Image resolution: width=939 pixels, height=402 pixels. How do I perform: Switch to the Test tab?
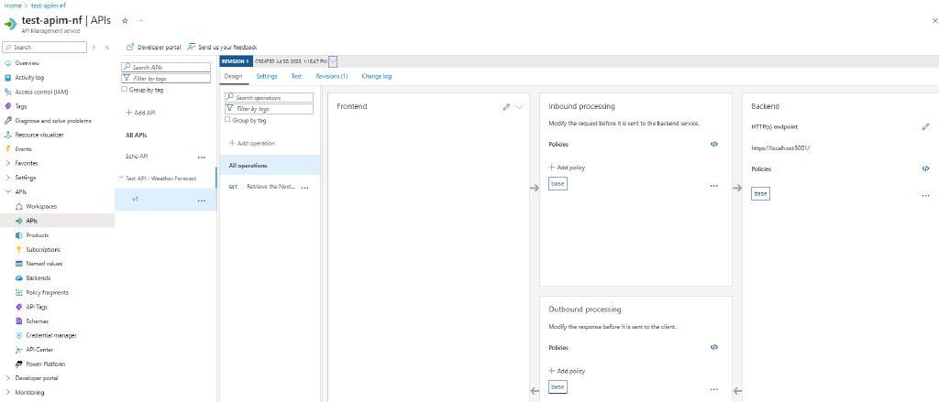tap(296, 76)
